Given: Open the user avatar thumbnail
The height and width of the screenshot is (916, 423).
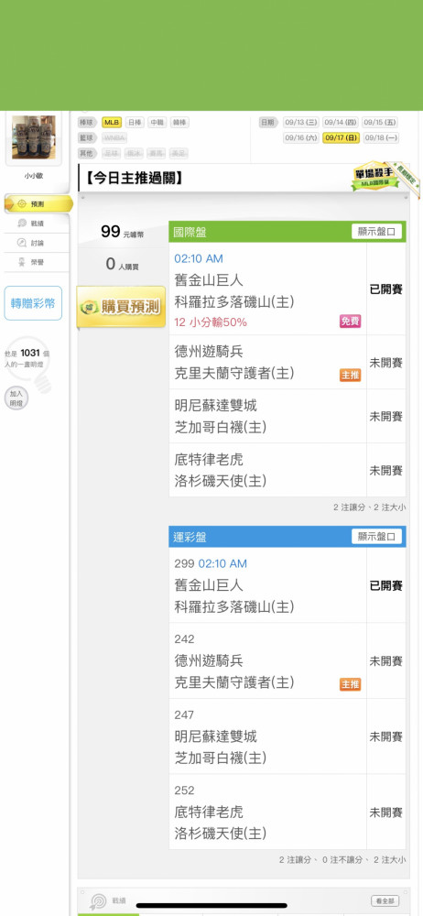Looking at the screenshot, I should pyautogui.click(x=33, y=137).
